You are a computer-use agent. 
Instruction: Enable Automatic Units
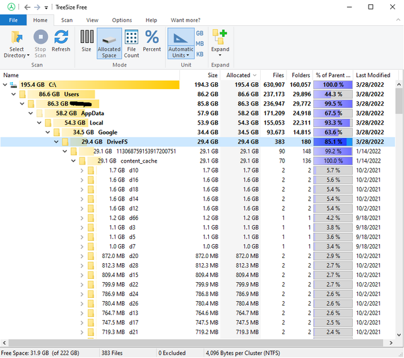click(181, 44)
